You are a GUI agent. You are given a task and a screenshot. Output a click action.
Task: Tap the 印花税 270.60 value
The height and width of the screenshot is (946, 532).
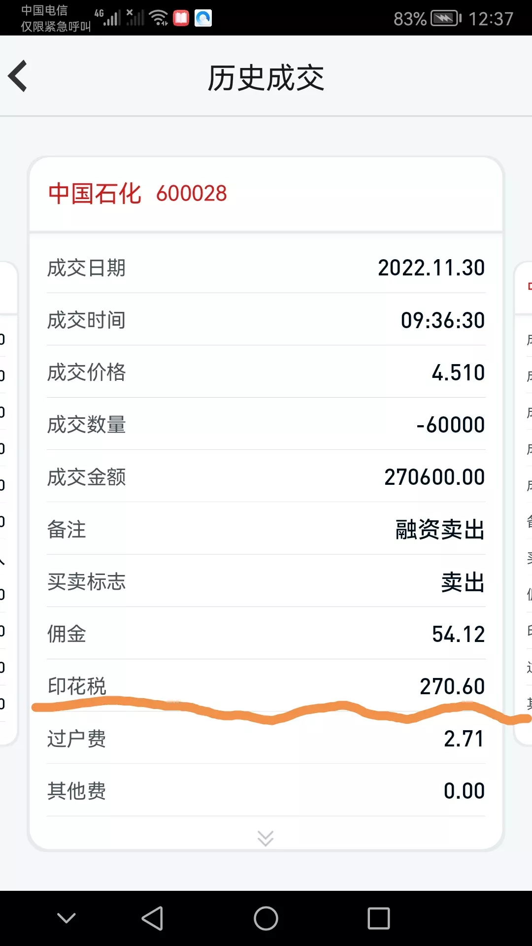pos(452,686)
